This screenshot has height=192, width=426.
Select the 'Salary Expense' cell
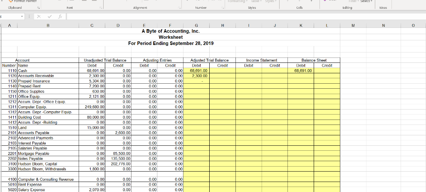click(x=48, y=190)
